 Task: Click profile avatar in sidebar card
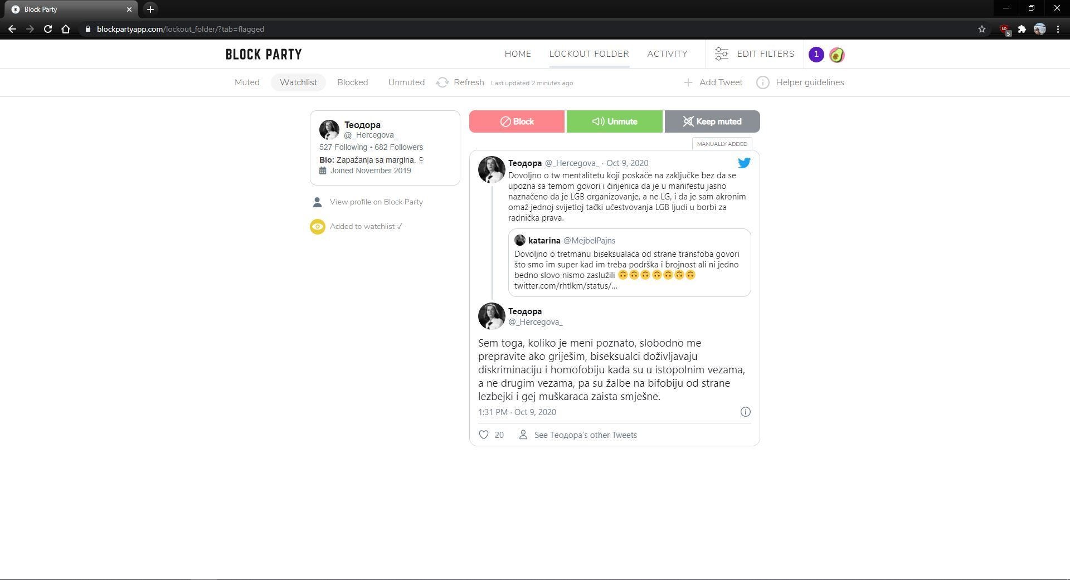tap(329, 130)
